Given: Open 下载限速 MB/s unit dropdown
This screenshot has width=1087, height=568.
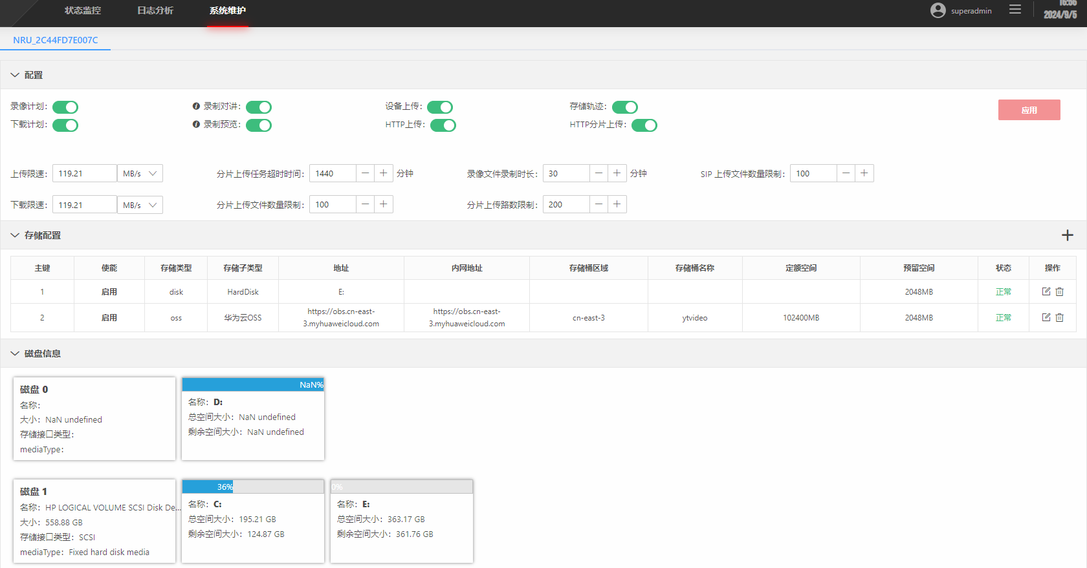Looking at the screenshot, I should 140,205.
